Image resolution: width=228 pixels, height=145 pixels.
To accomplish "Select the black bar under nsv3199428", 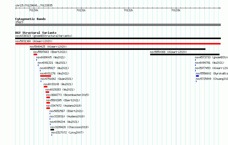I will pos(52,130).
